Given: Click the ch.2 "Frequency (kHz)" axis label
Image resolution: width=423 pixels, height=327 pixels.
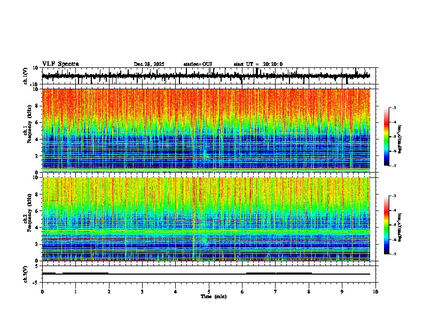Looking at the screenshot, I should pyautogui.click(x=29, y=213).
